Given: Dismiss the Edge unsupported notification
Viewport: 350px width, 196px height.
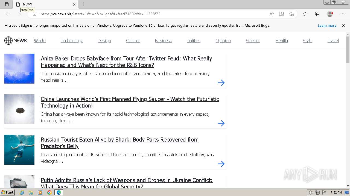Looking at the screenshot, I should [x=343, y=26].
